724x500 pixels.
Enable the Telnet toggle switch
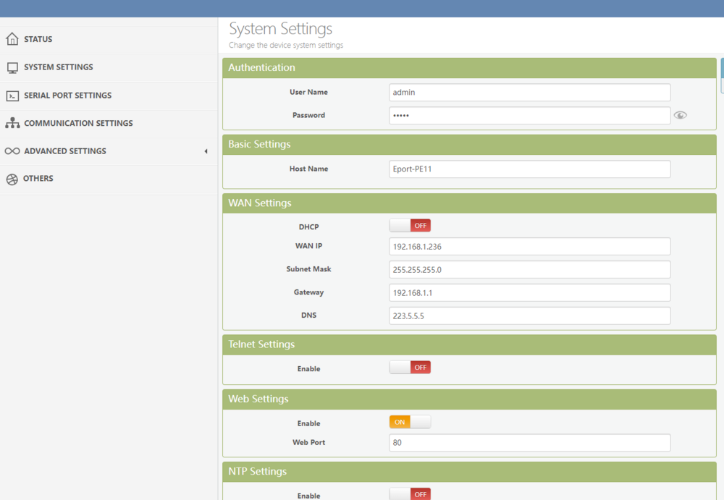410,368
